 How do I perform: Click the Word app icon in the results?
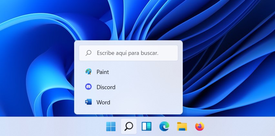click(88, 102)
